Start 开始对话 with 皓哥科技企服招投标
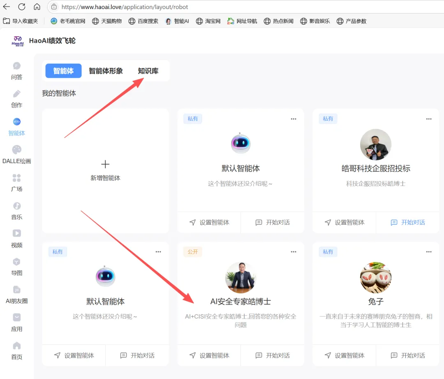 click(x=408, y=223)
